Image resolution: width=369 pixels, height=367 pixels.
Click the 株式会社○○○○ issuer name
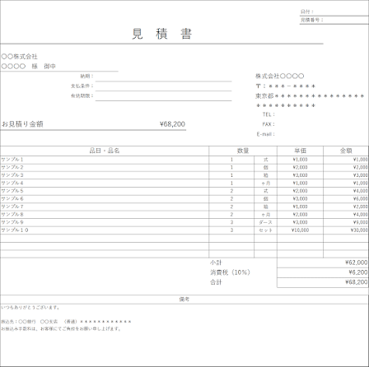[x=280, y=76]
